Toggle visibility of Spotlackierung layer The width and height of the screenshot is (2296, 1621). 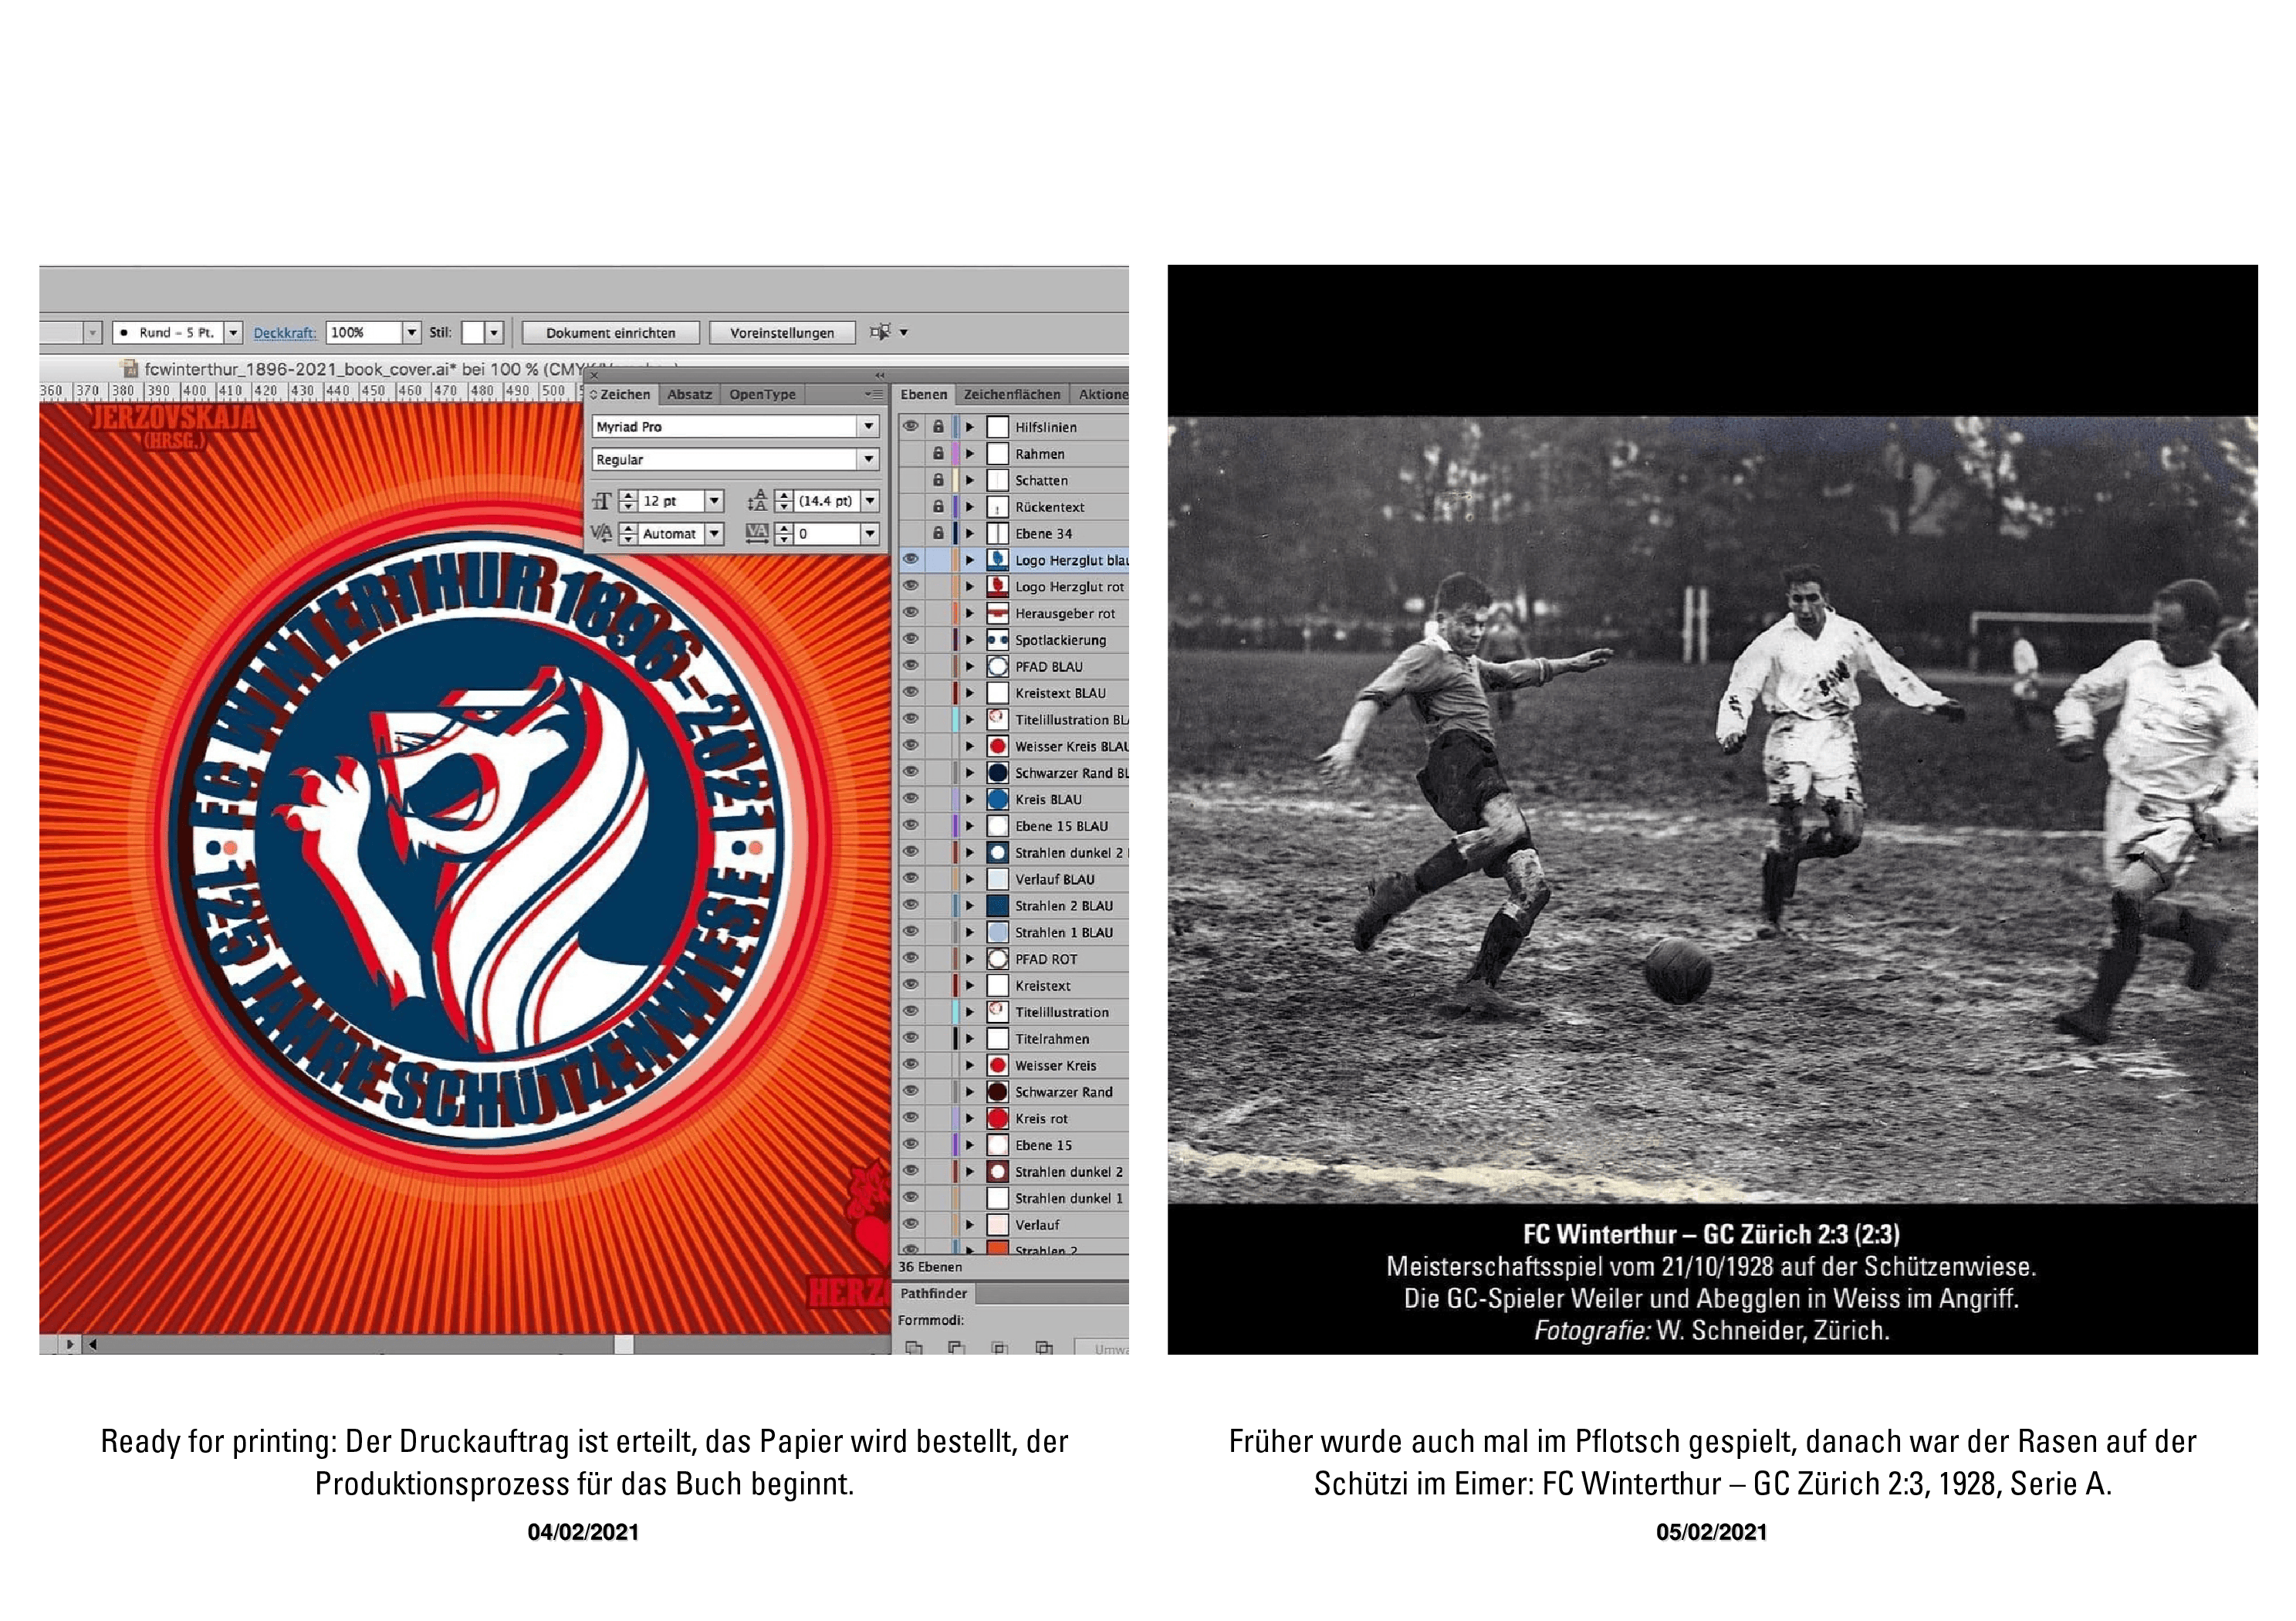910,640
